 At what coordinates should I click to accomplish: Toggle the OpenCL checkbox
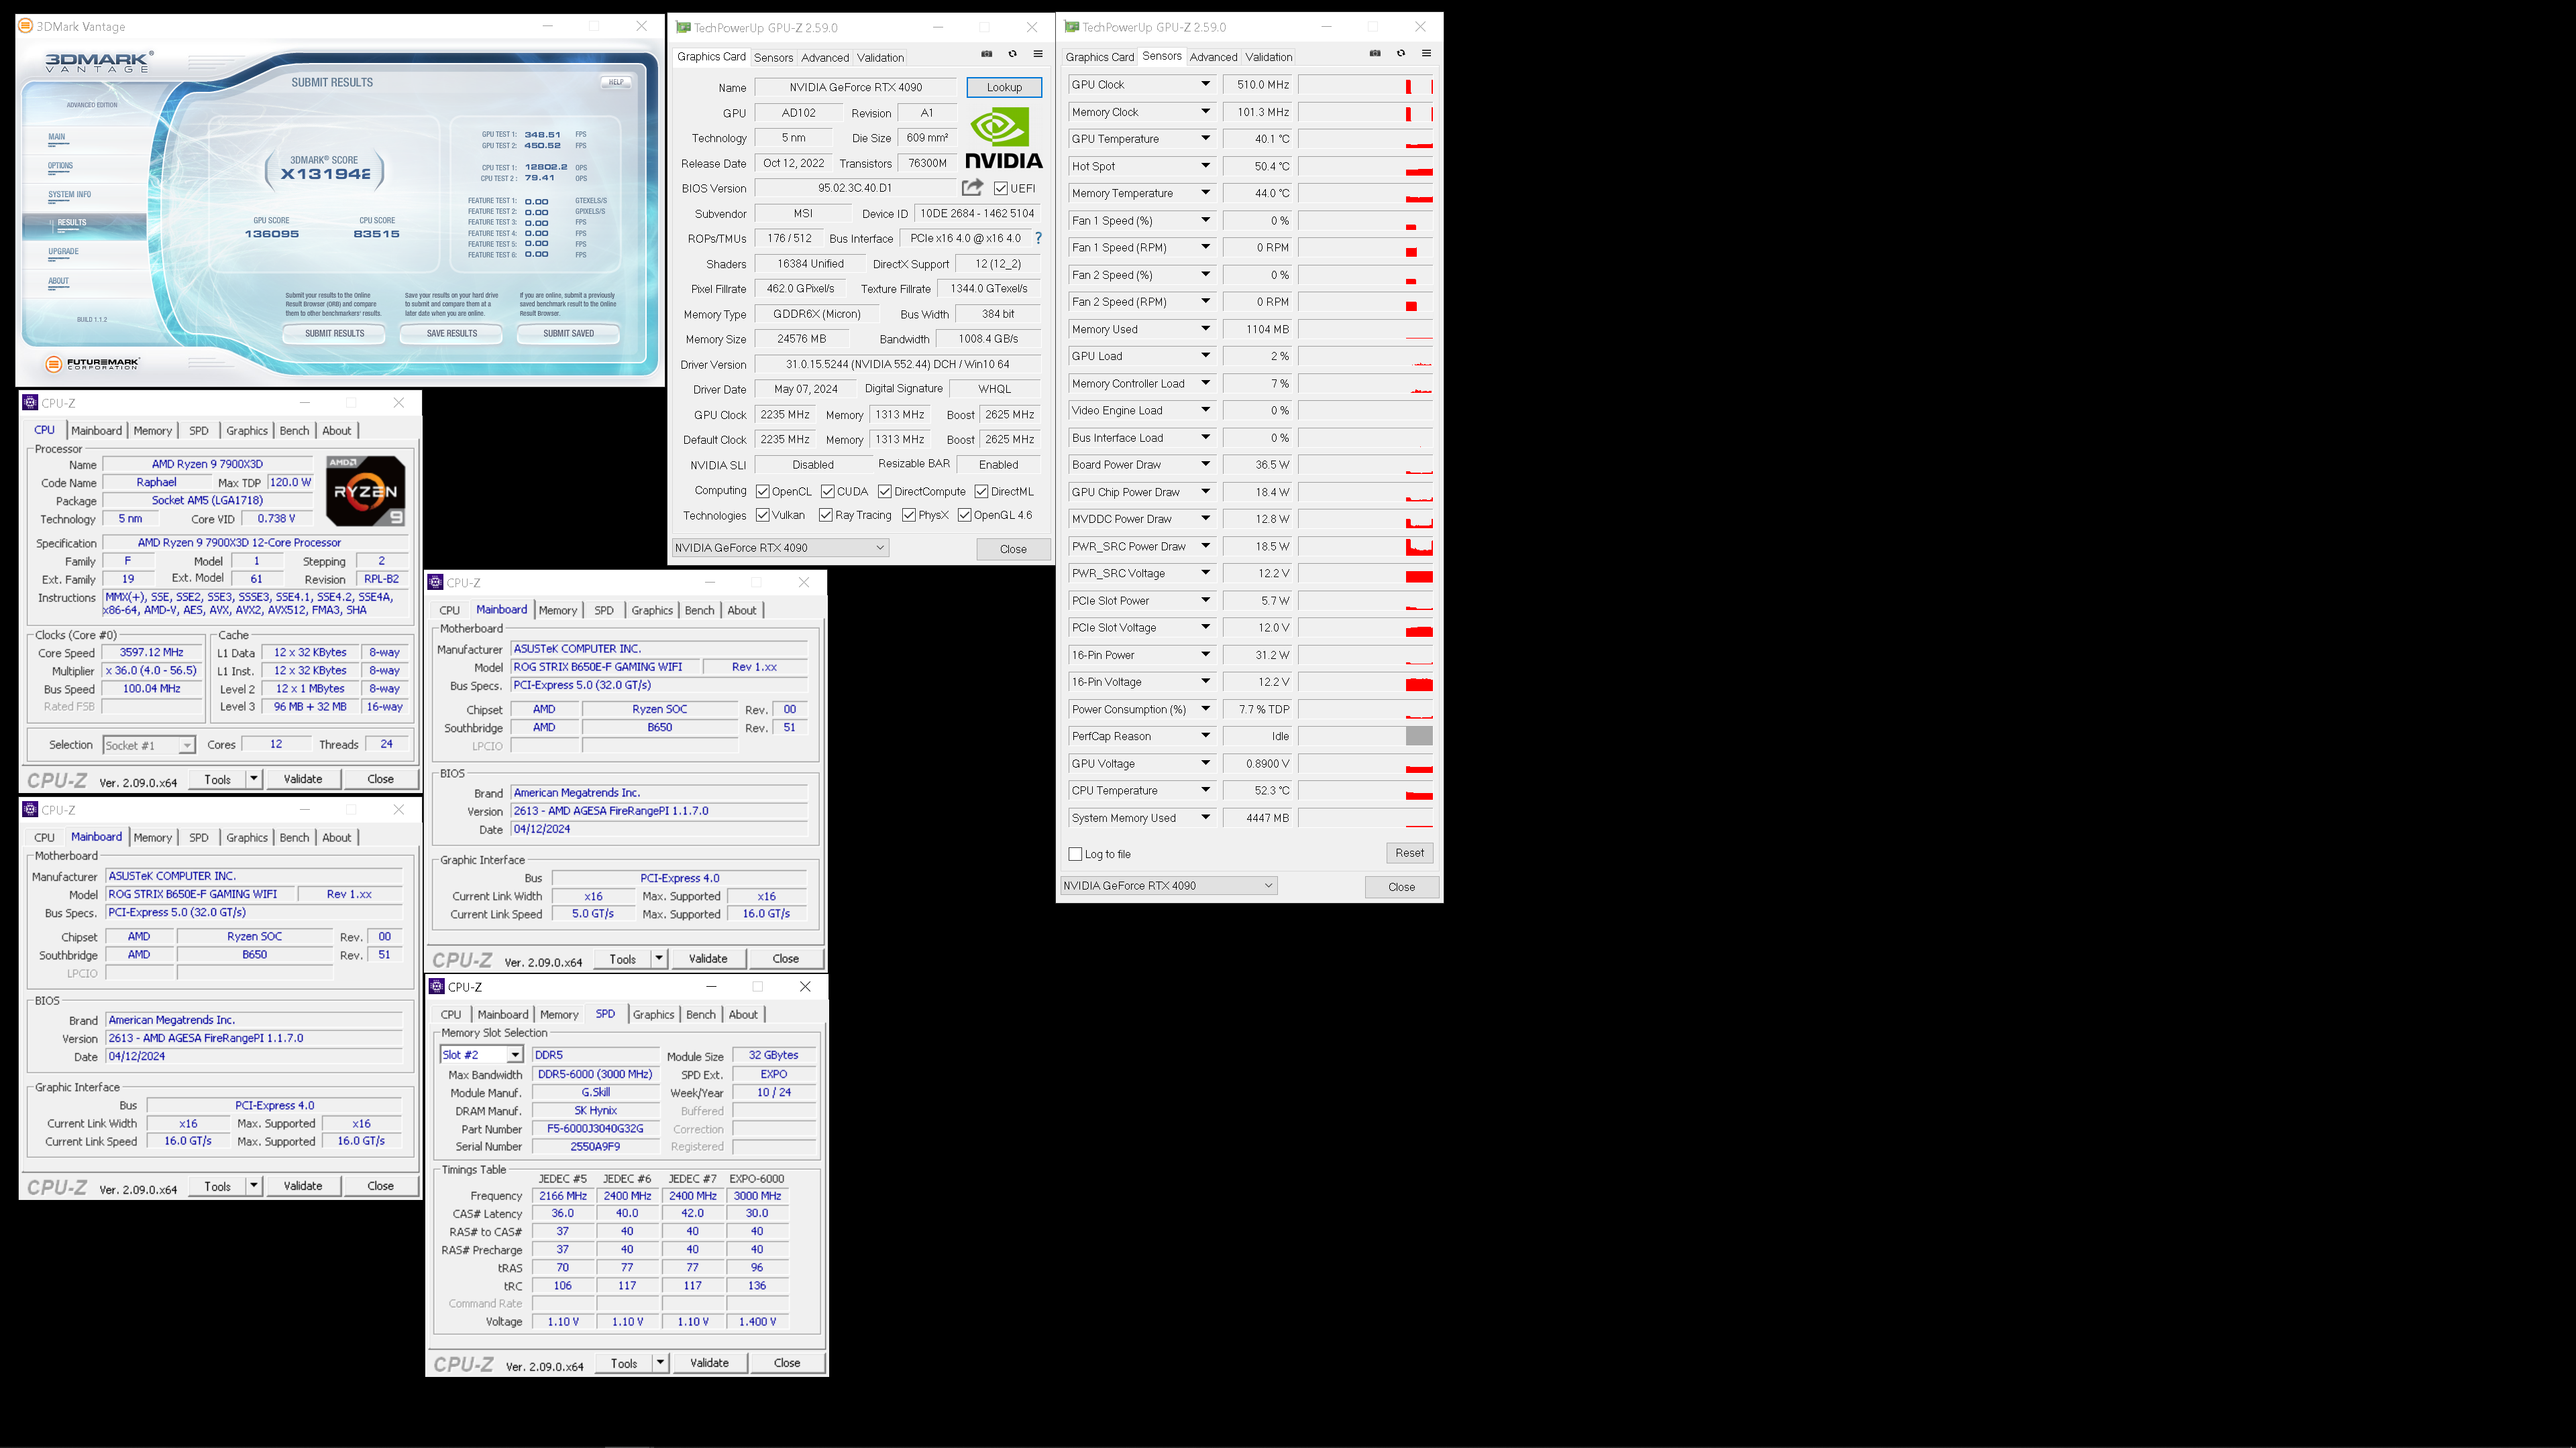[763, 491]
